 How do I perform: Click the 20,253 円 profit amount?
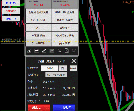(68, 95)
